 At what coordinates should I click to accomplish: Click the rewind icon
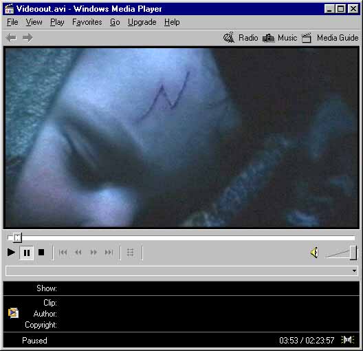coord(78,252)
